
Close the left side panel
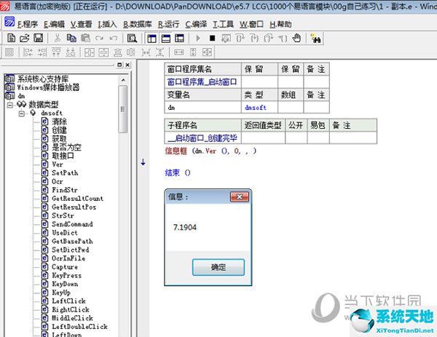tap(127, 65)
